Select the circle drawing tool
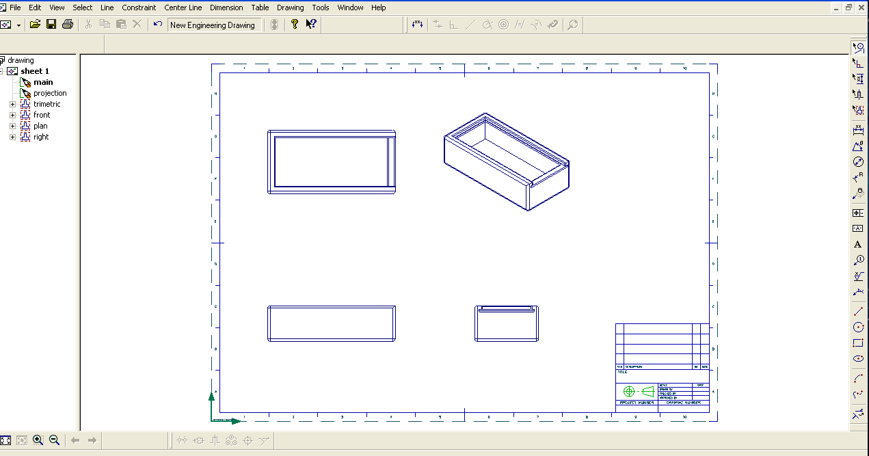The image size is (869, 456). [x=858, y=327]
